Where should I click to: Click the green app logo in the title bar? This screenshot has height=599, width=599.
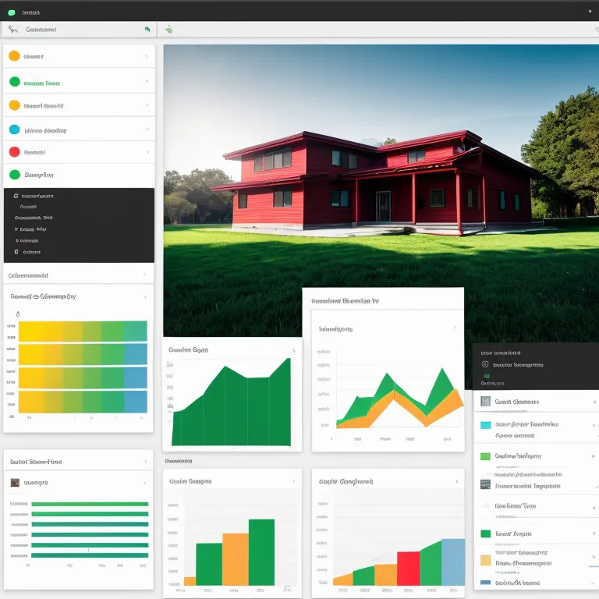click(x=12, y=12)
